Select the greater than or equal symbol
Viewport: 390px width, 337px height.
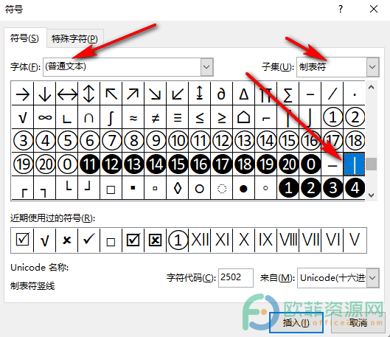tap(222, 117)
